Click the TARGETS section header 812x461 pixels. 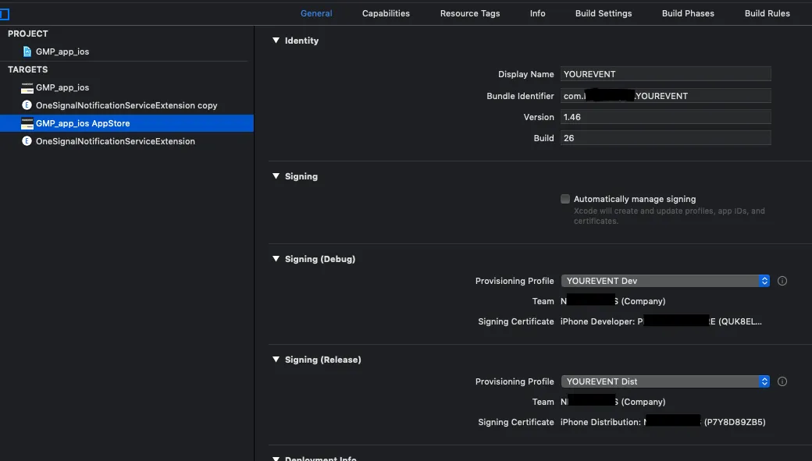28,69
